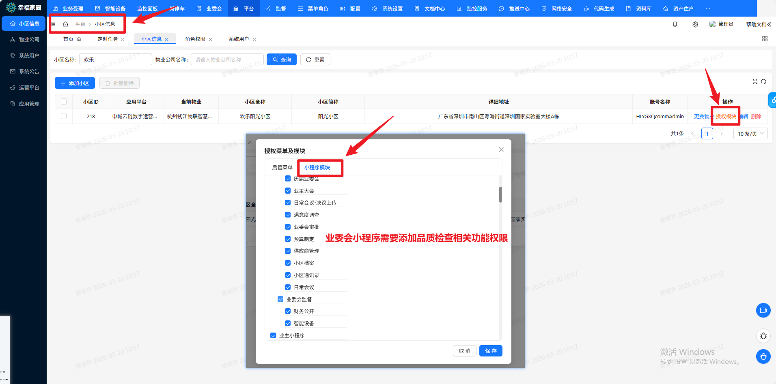Collapse the 帮助文档 panel chevron
776x384 pixels.
pyautogui.click(x=769, y=24)
